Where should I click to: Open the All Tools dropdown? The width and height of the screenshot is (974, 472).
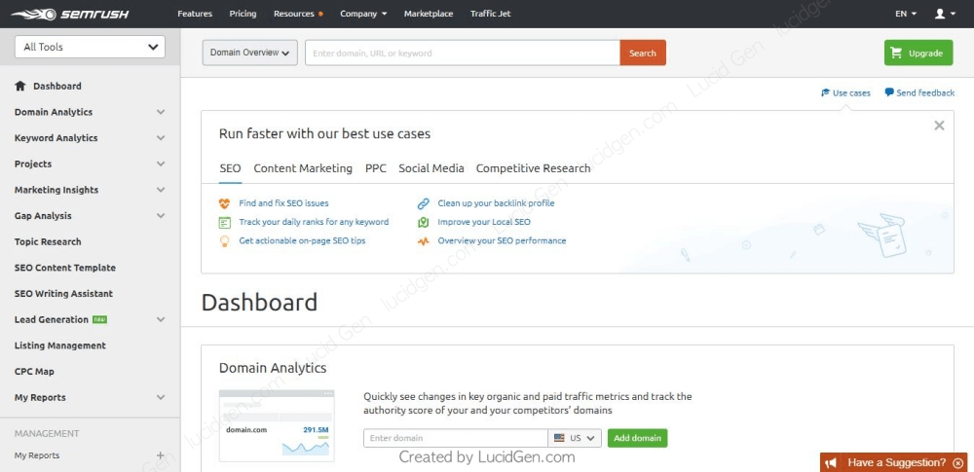(x=90, y=47)
